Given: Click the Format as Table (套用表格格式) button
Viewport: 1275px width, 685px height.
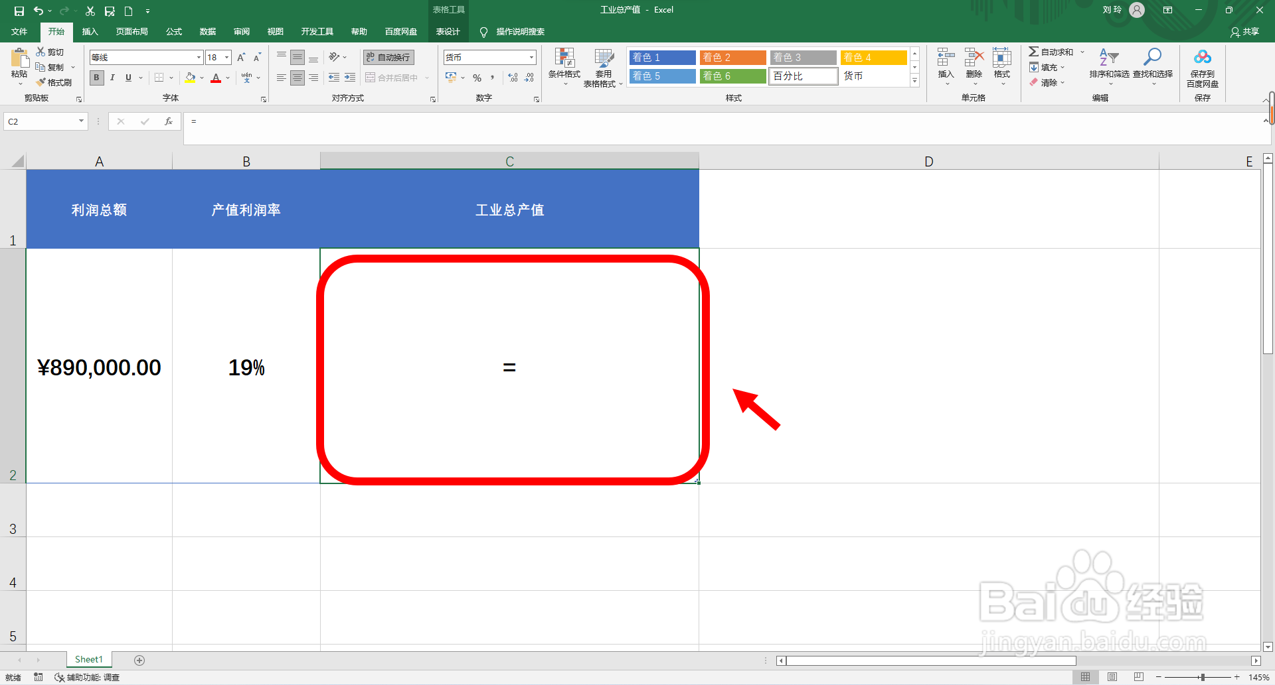Looking at the screenshot, I should [x=603, y=67].
